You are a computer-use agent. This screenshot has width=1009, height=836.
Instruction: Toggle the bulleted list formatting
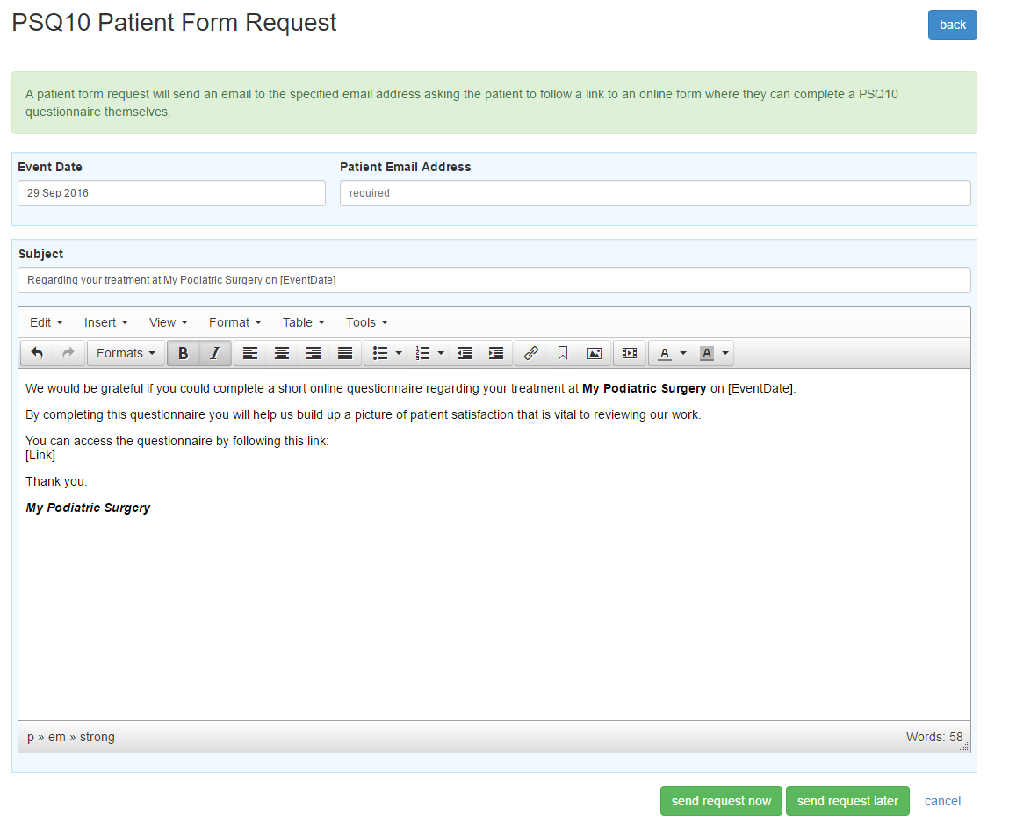pos(380,353)
